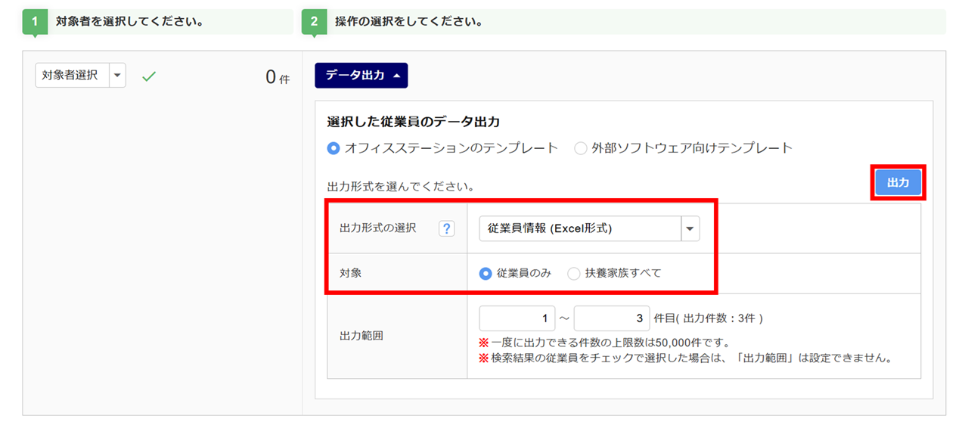
Task: Click the output range end field
Action: coord(611,318)
